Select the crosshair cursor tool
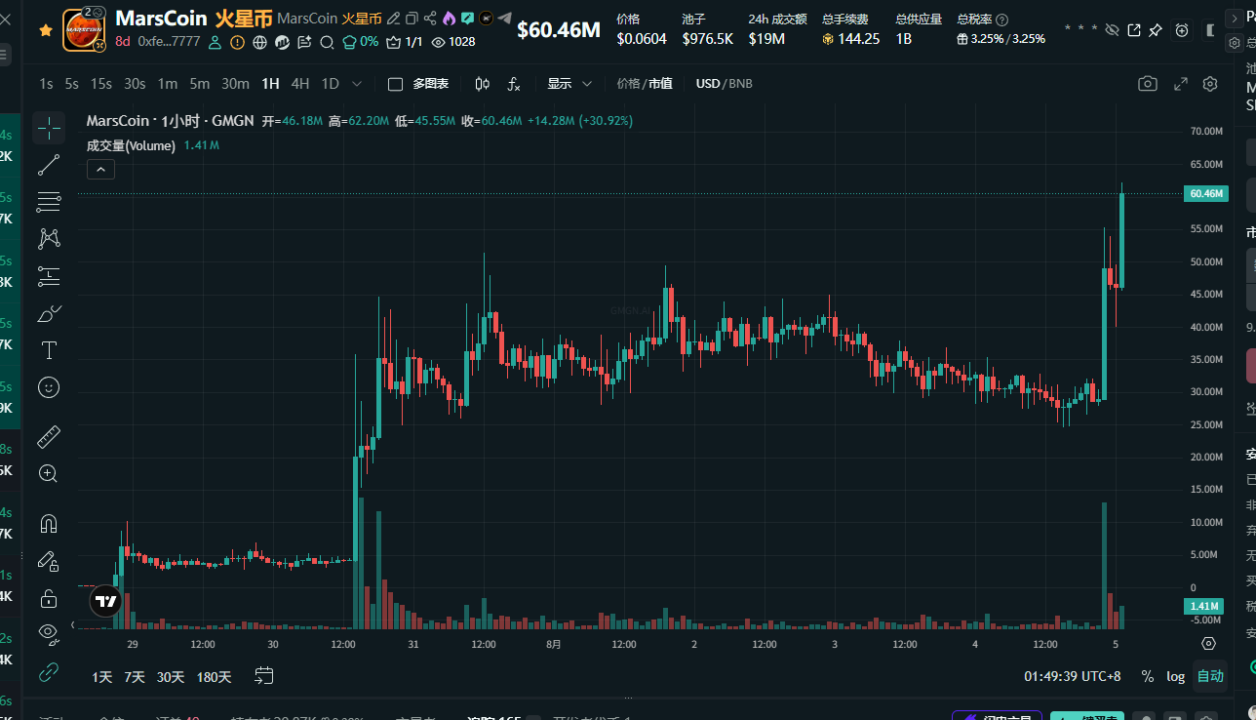 [49, 128]
